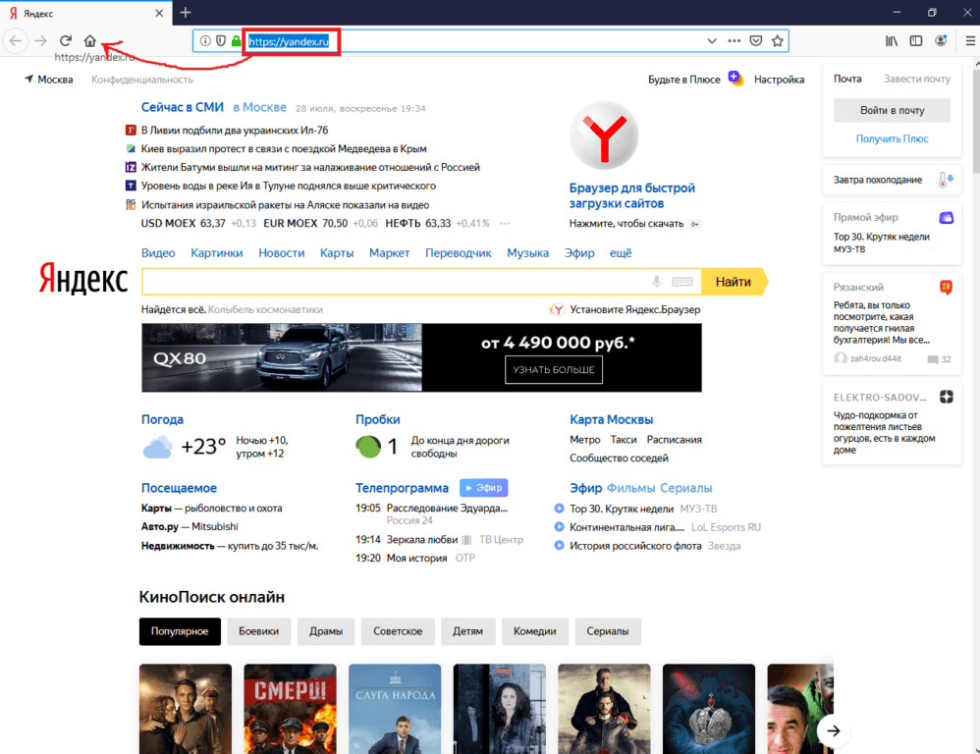The image size is (980, 754).
Task: Open the Карты service link
Action: 337,253
